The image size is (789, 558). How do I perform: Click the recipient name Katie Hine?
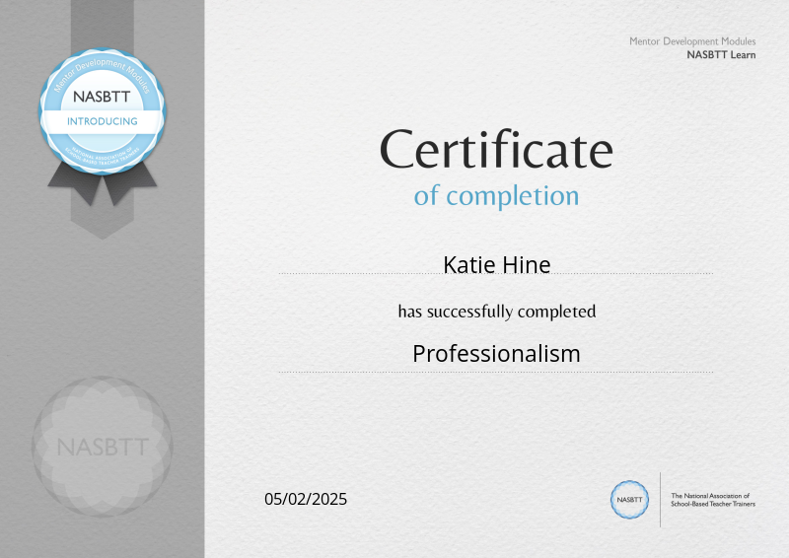496,264
